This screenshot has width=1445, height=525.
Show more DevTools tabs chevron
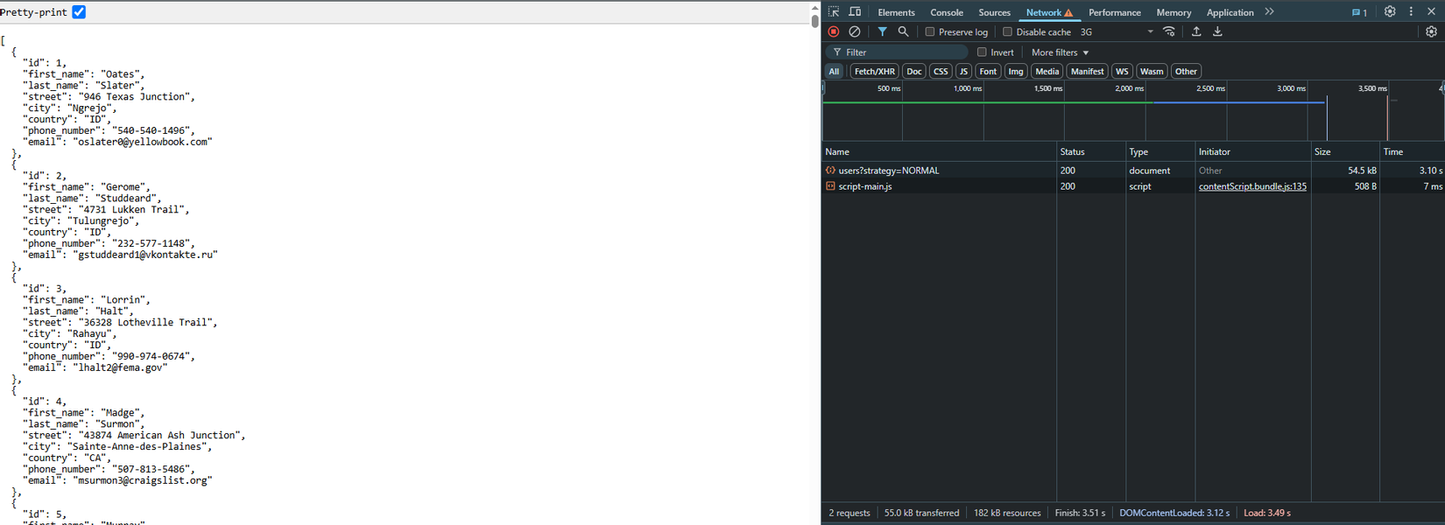click(x=1269, y=11)
